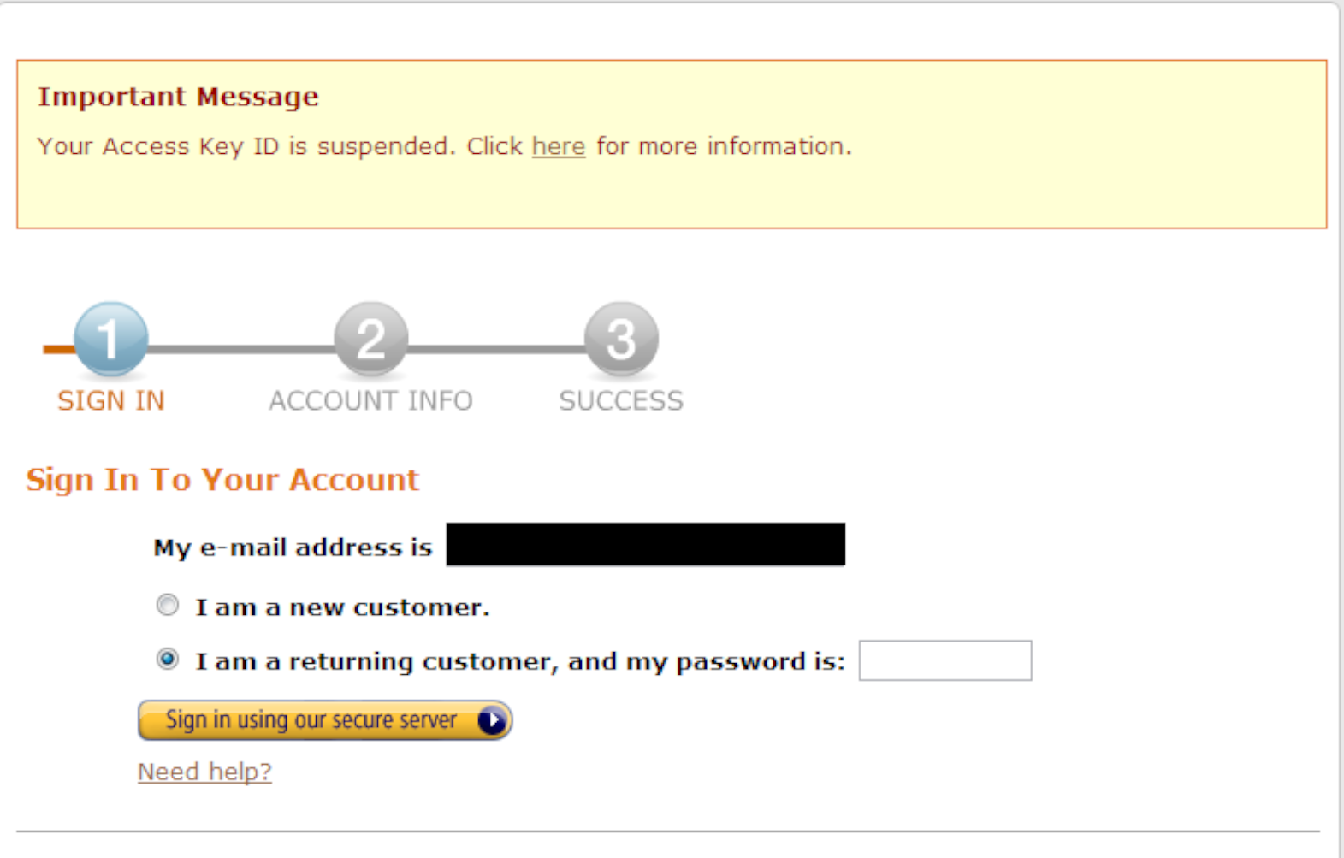This screenshot has height=858, width=1344.
Task: Go to the SUCCESS step label
Action: (621, 401)
